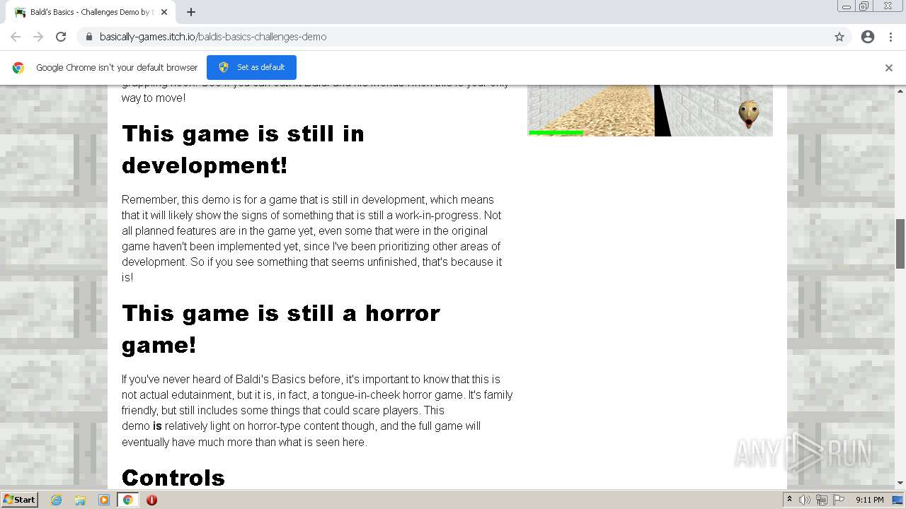View site security lock information
The height and width of the screenshot is (509, 906).
[89, 37]
